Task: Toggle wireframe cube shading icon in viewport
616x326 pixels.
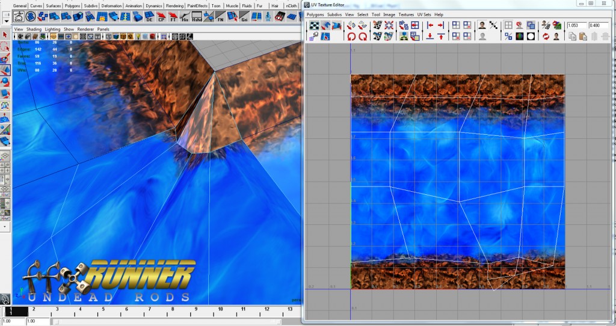Action: [x=109, y=37]
